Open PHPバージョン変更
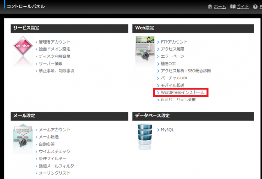This screenshot has width=262, height=179. point(178,100)
